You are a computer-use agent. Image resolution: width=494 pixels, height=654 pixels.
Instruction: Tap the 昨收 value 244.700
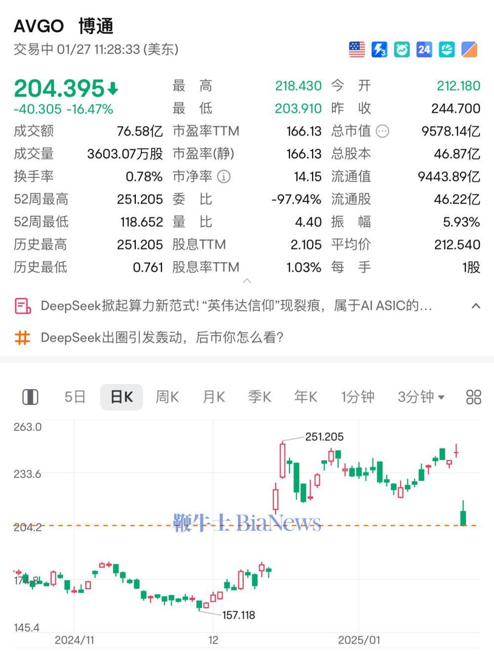455,108
